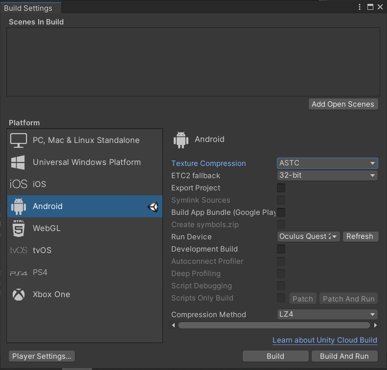Click the Run Device label
This screenshot has width=387, height=370.
point(191,237)
